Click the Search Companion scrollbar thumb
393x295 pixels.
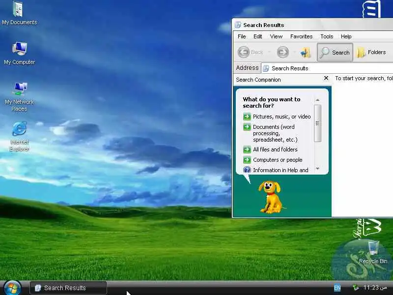(317, 123)
